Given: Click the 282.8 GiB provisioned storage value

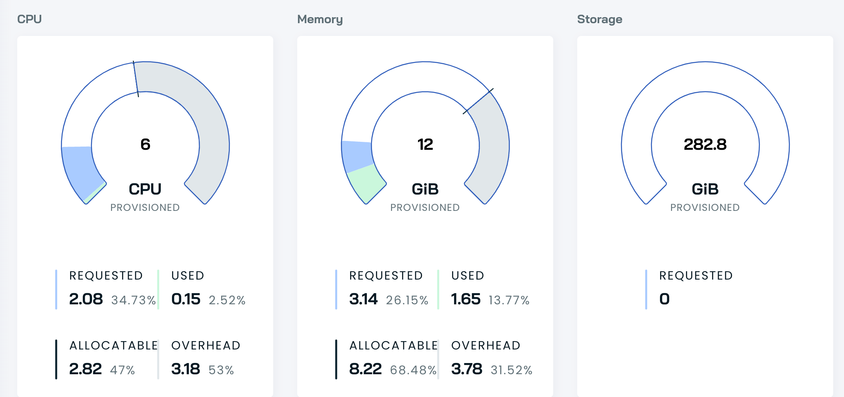Looking at the screenshot, I should point(705,145).
